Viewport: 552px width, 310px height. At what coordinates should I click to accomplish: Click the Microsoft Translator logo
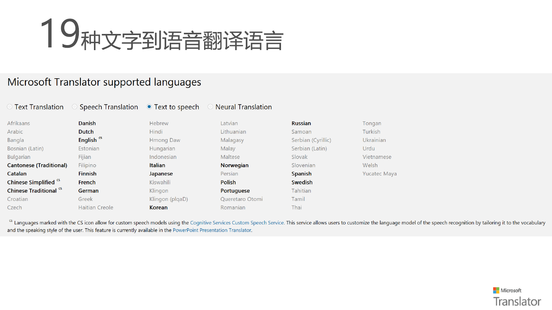[x=517, y=297]
